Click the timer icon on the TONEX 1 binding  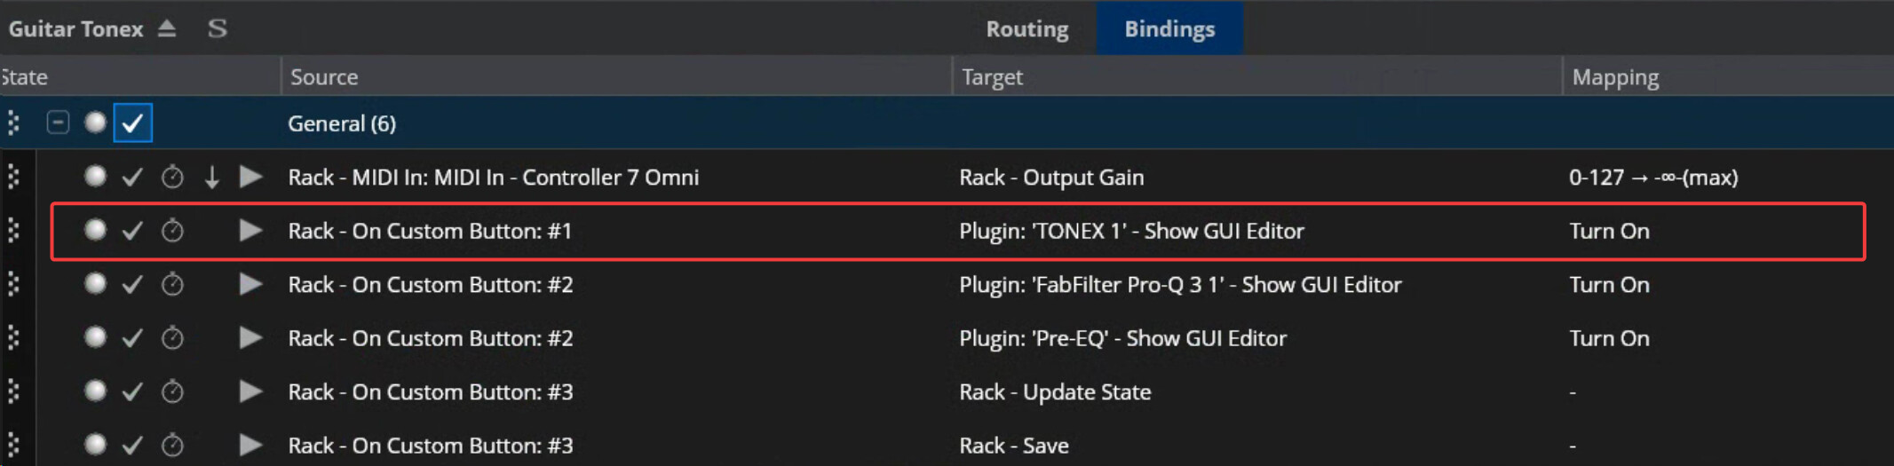172,231
